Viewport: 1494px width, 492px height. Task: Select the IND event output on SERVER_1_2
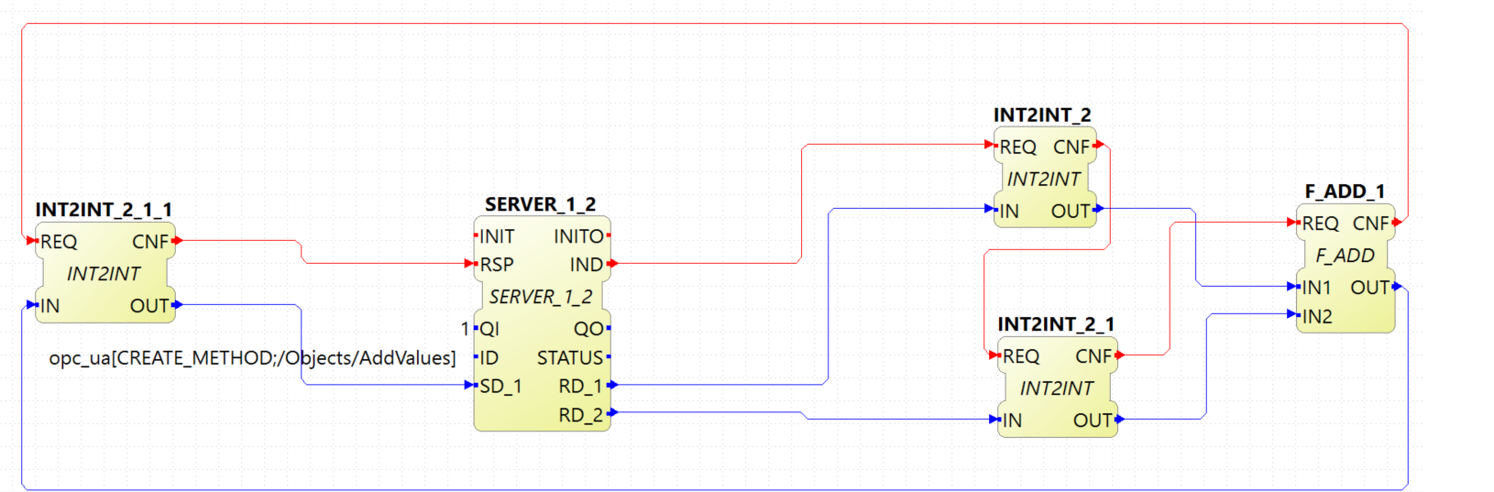587,265
